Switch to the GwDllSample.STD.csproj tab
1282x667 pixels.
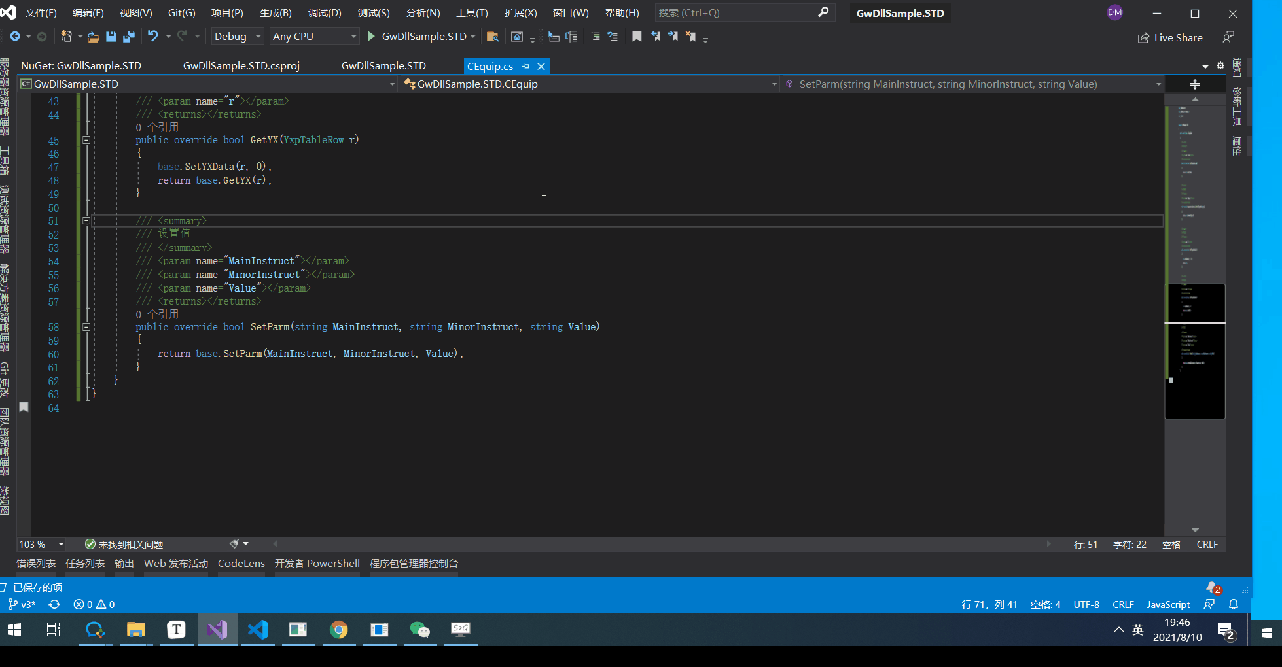241,66
